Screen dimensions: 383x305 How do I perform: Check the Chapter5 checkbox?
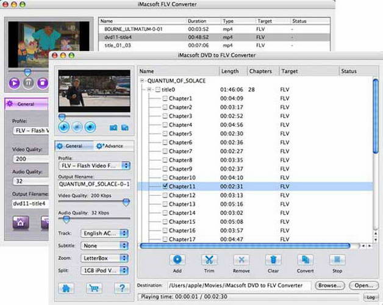tap(165, 134)
